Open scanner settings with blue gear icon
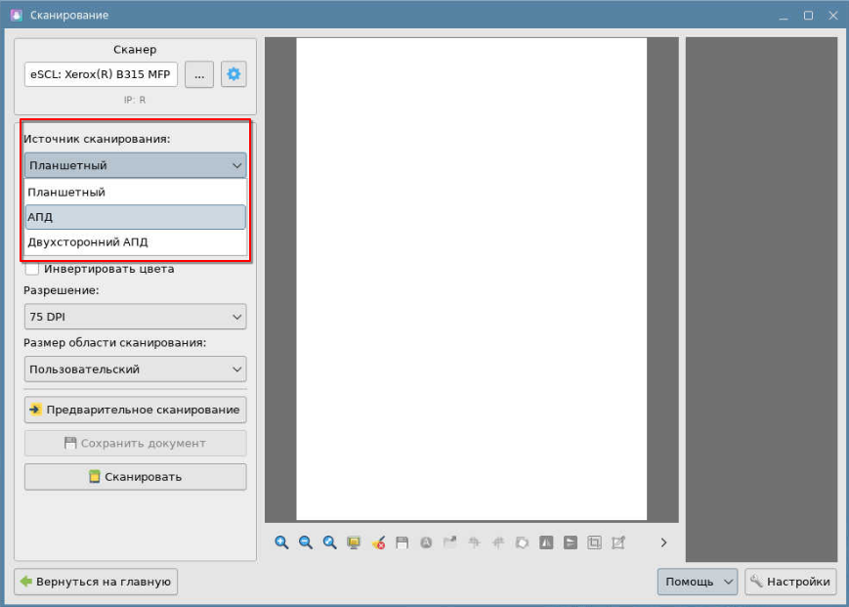The image size is (849, 607). click(233, 74)
